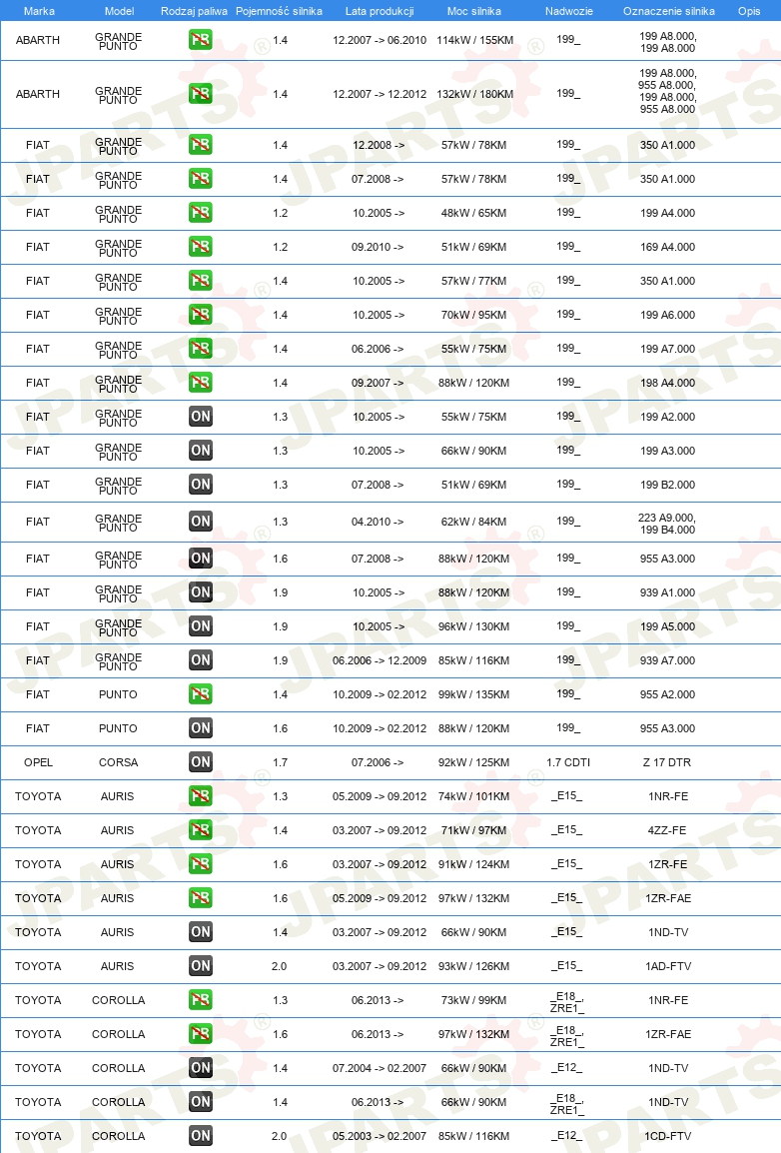Click the ON diesel icon in the Opel Corsa row
781x1153 pixels.
pyautogui.click(x=201, y=761)
